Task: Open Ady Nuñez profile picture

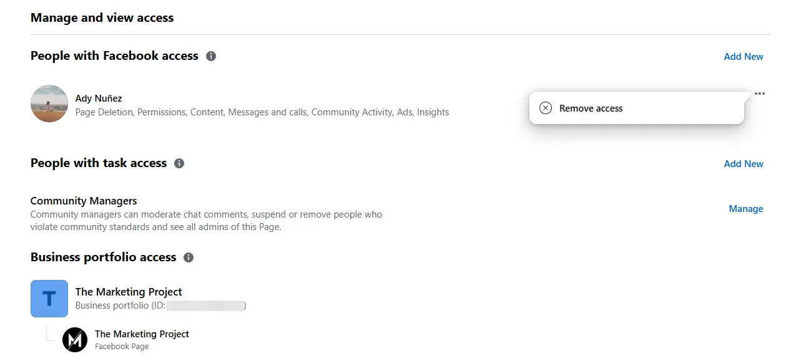Action: (49, 103)
